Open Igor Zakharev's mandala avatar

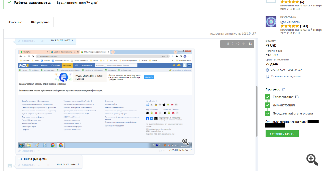271,22
